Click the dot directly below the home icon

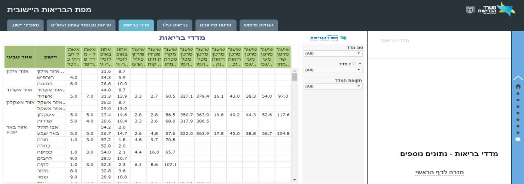click(518, 93)
